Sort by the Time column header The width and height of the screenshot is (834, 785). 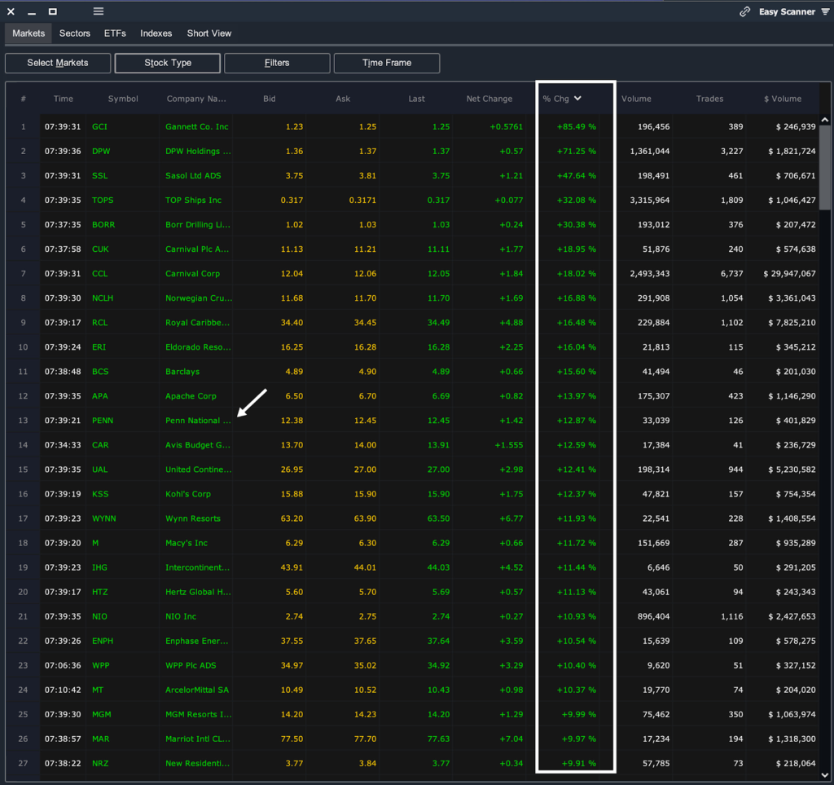pyautogui.click(x=64, y=99)
